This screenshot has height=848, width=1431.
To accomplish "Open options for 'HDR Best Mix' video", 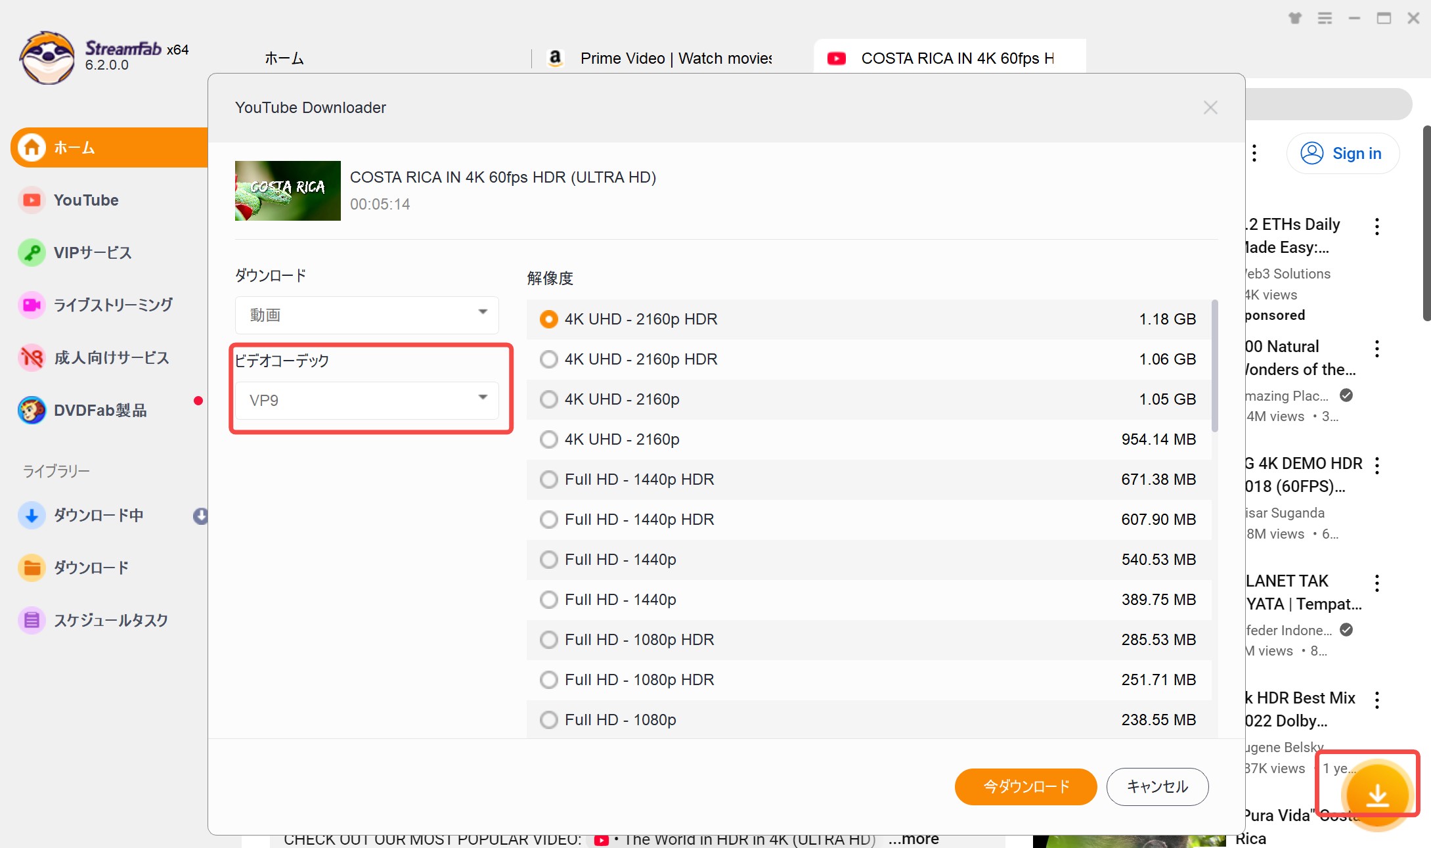I will 1376,700.
